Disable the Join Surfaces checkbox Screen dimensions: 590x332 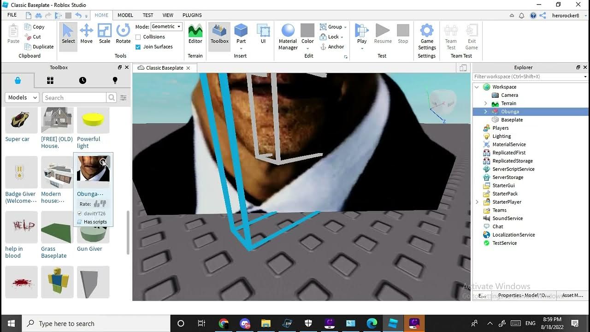[x=138, y=47]
